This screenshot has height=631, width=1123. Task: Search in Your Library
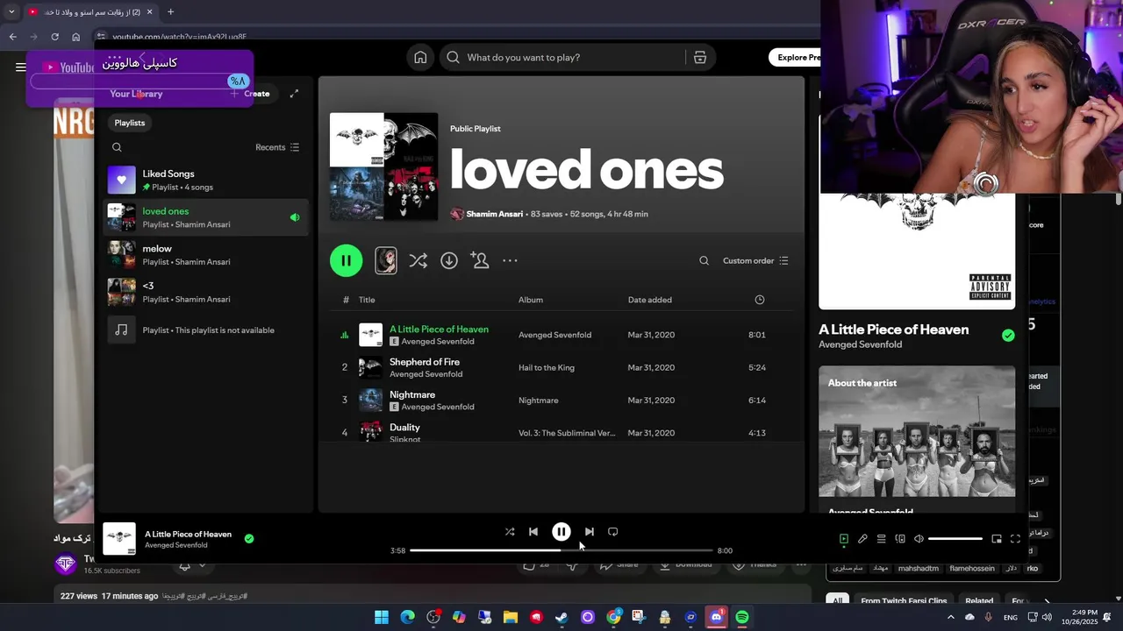pyautogui.click(x=117, y=147)
